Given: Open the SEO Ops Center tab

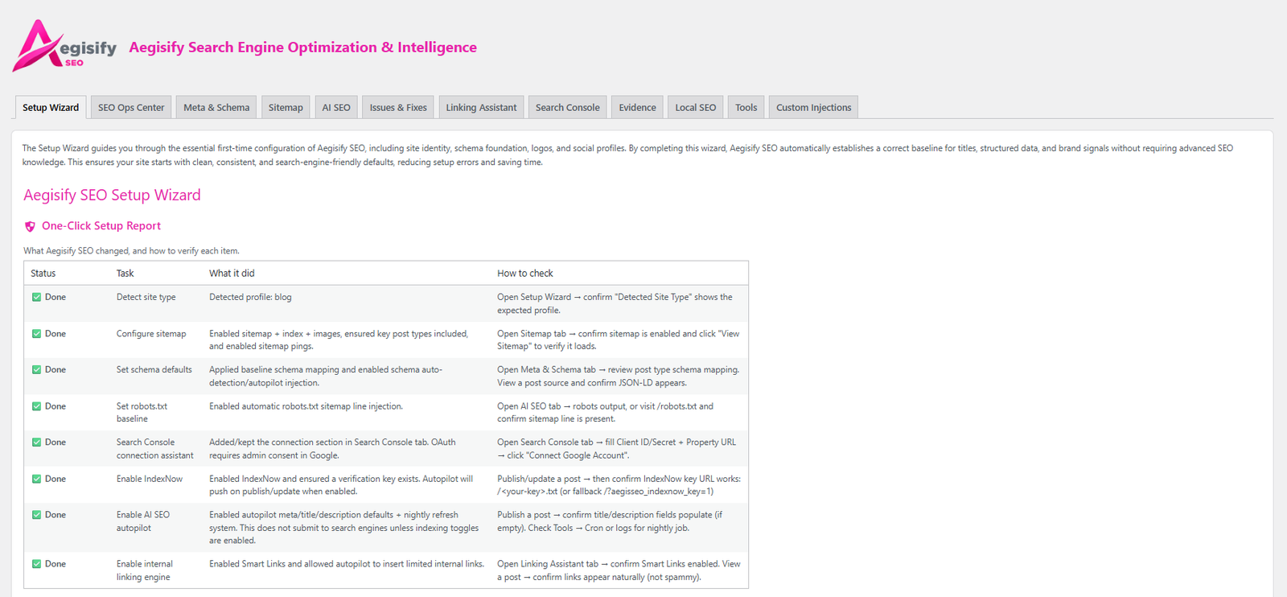Looking at the screenshot, I should point(131,108).
